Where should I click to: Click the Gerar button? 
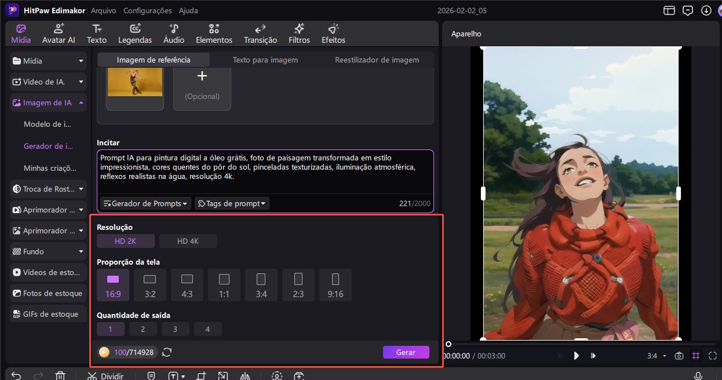point(406,352)
